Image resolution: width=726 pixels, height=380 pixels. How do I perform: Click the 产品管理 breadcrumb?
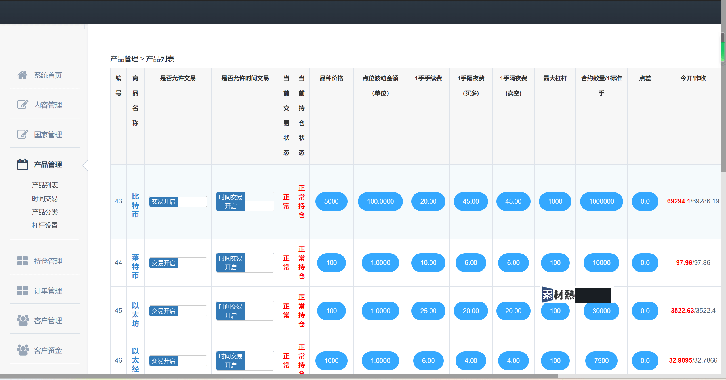tap(124, 59)
